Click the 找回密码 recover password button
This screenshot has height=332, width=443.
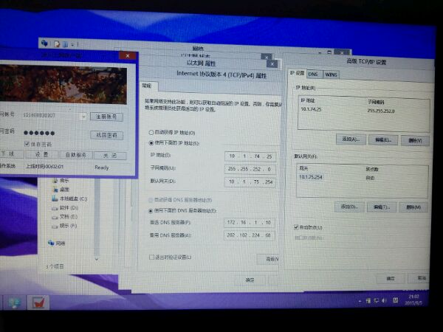click(x=106, y=135)
